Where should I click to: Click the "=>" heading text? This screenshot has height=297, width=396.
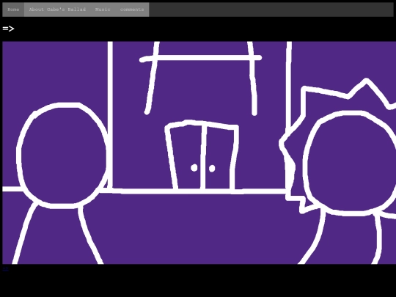[8, 29]
